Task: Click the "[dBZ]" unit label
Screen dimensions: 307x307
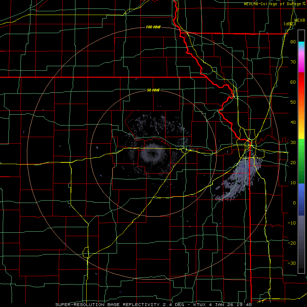Action: tap(290, 24)
